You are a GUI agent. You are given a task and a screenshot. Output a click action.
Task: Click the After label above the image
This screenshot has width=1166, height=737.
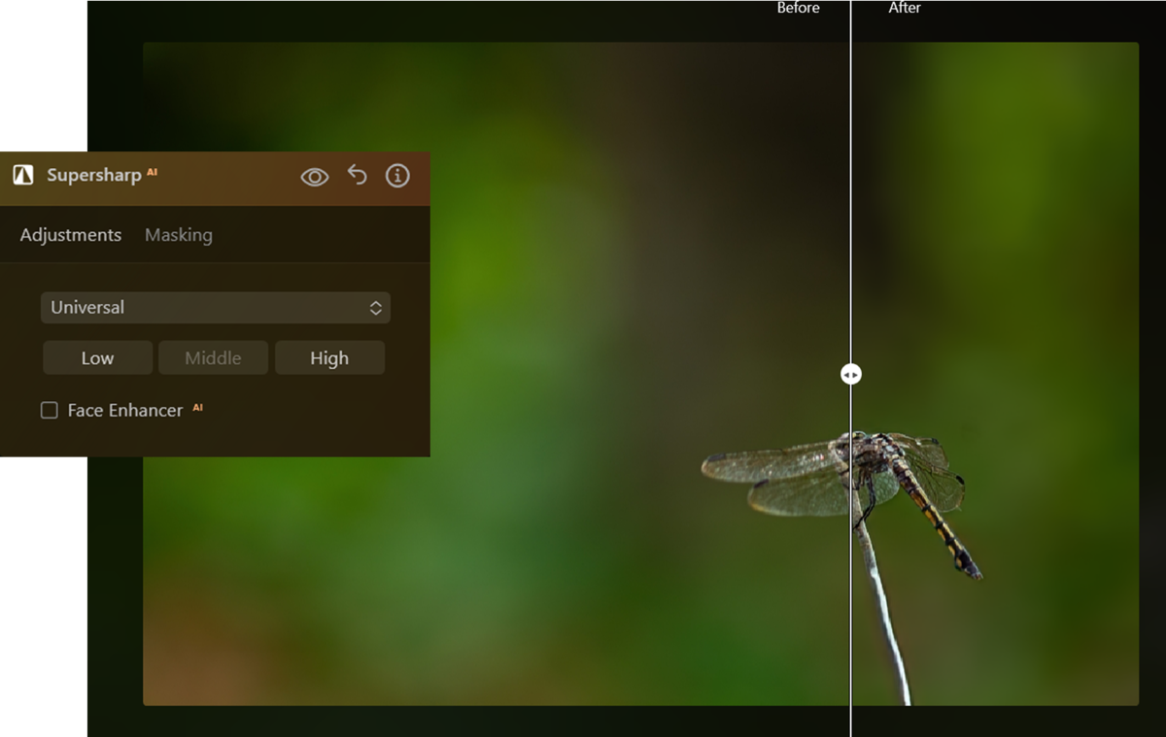(905, 8)
